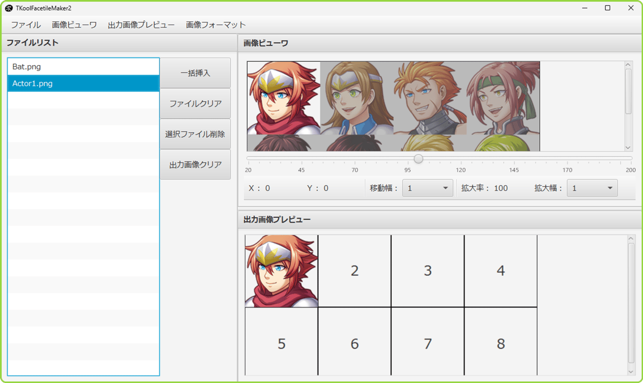Viewport: 643px width, 383px height.
Task: Click the 拡大率 : 100 readout
Action: click(x=484, y=188)
